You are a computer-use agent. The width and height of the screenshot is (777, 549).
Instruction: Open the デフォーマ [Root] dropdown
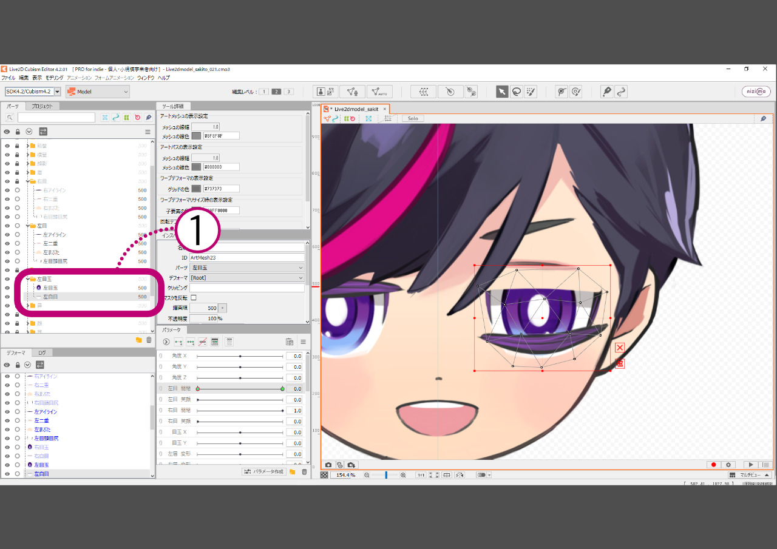click(247, 277)
